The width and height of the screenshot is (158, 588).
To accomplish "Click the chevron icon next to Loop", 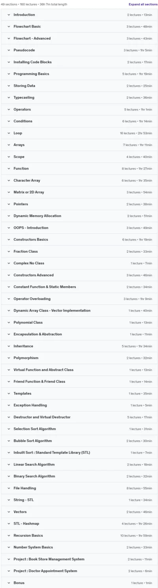I will click(x=9, y=133).
